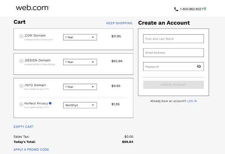Expand the Perfect Privacy Monthly dropdown
Viewport: 225px width, 154px height.
pyautogui.click(x=80, y=105)
